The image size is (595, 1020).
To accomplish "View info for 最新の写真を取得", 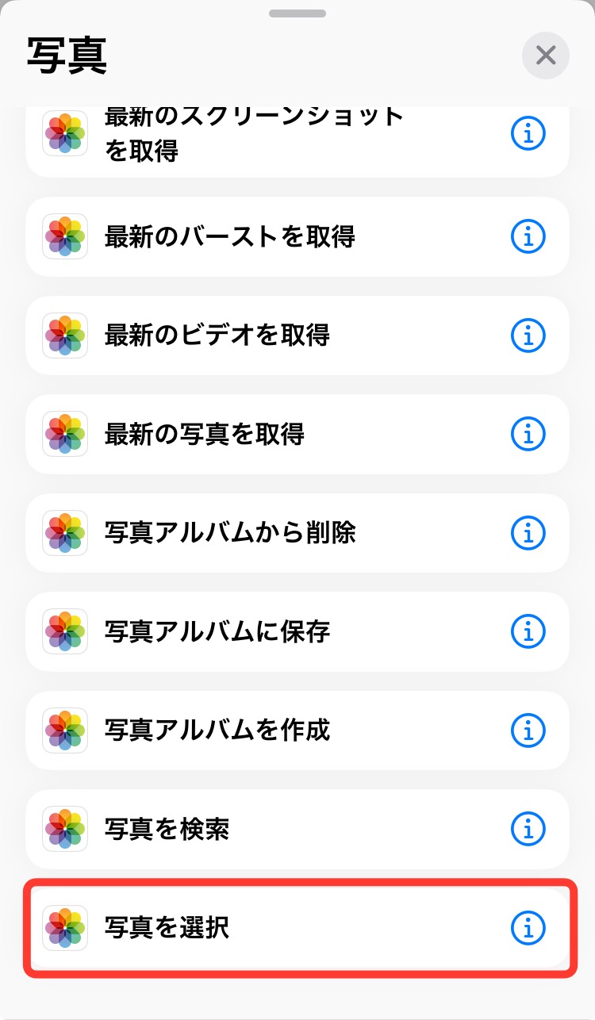I will click(528, 434).
